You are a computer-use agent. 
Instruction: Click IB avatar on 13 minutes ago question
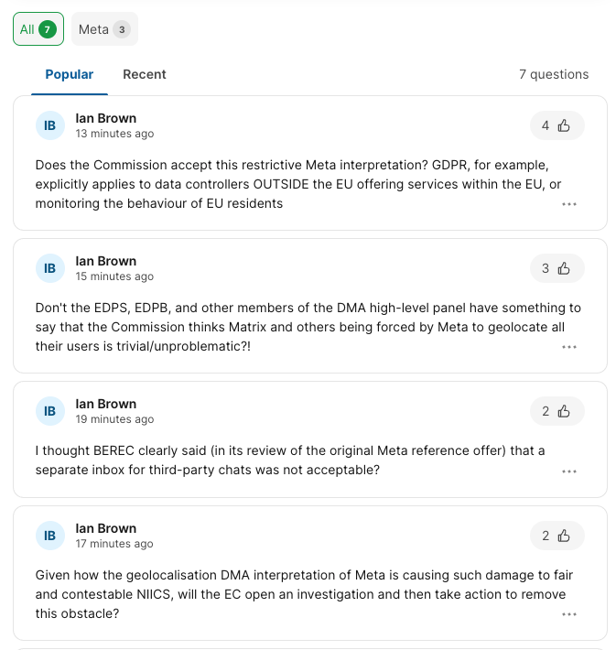[50, 125]
